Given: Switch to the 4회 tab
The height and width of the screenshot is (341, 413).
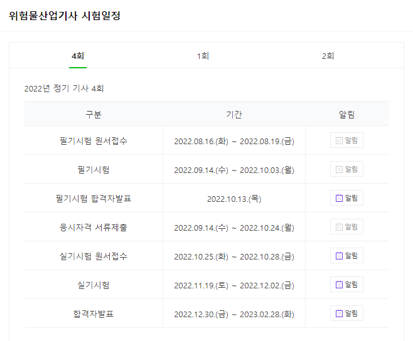Looking at the screenshot, I should coord(78,56).
